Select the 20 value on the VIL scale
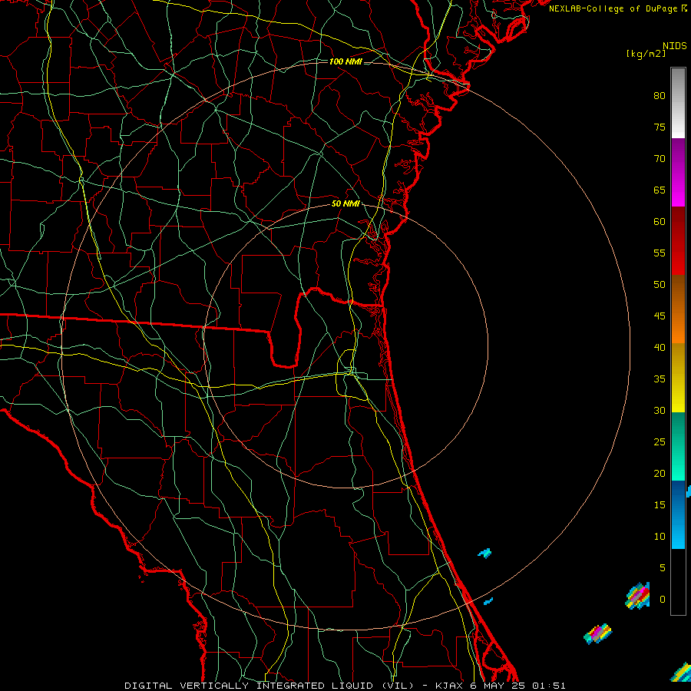 point(660,474)
